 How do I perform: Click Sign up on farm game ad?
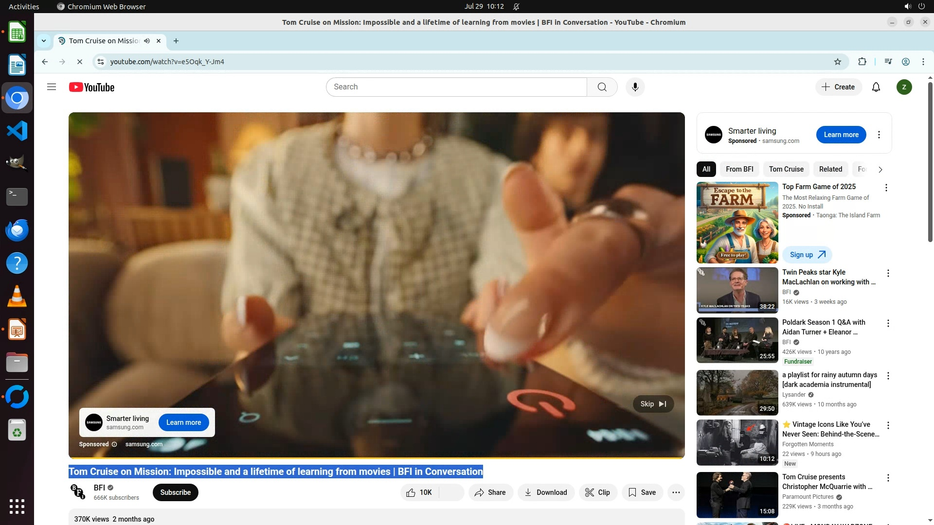click(x=807, y=255)
